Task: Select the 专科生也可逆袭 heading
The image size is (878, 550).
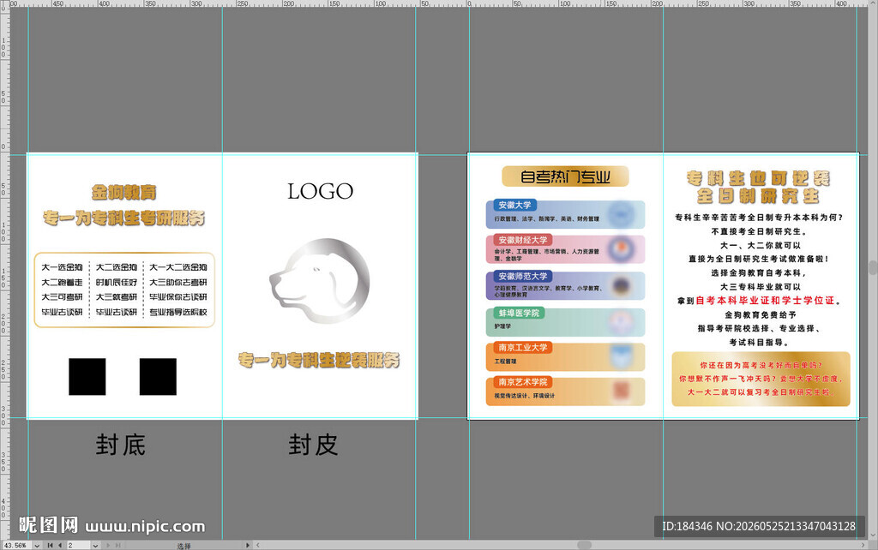Action: tap(758, 178)
